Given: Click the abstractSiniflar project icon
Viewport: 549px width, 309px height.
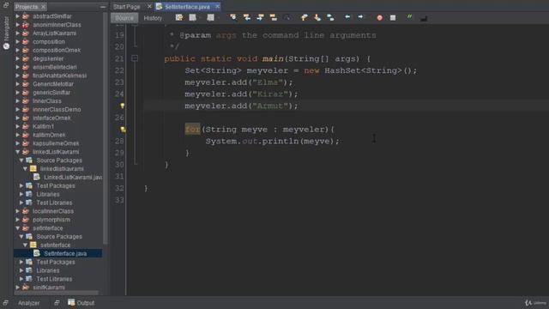Looking at the screenshot, I should coord(26,16).
